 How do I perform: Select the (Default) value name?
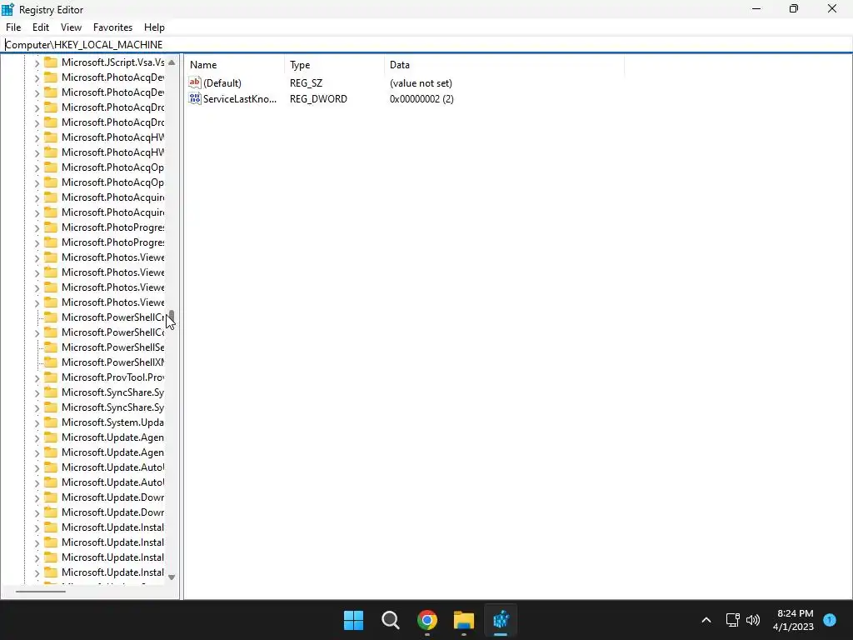point(222,83)
